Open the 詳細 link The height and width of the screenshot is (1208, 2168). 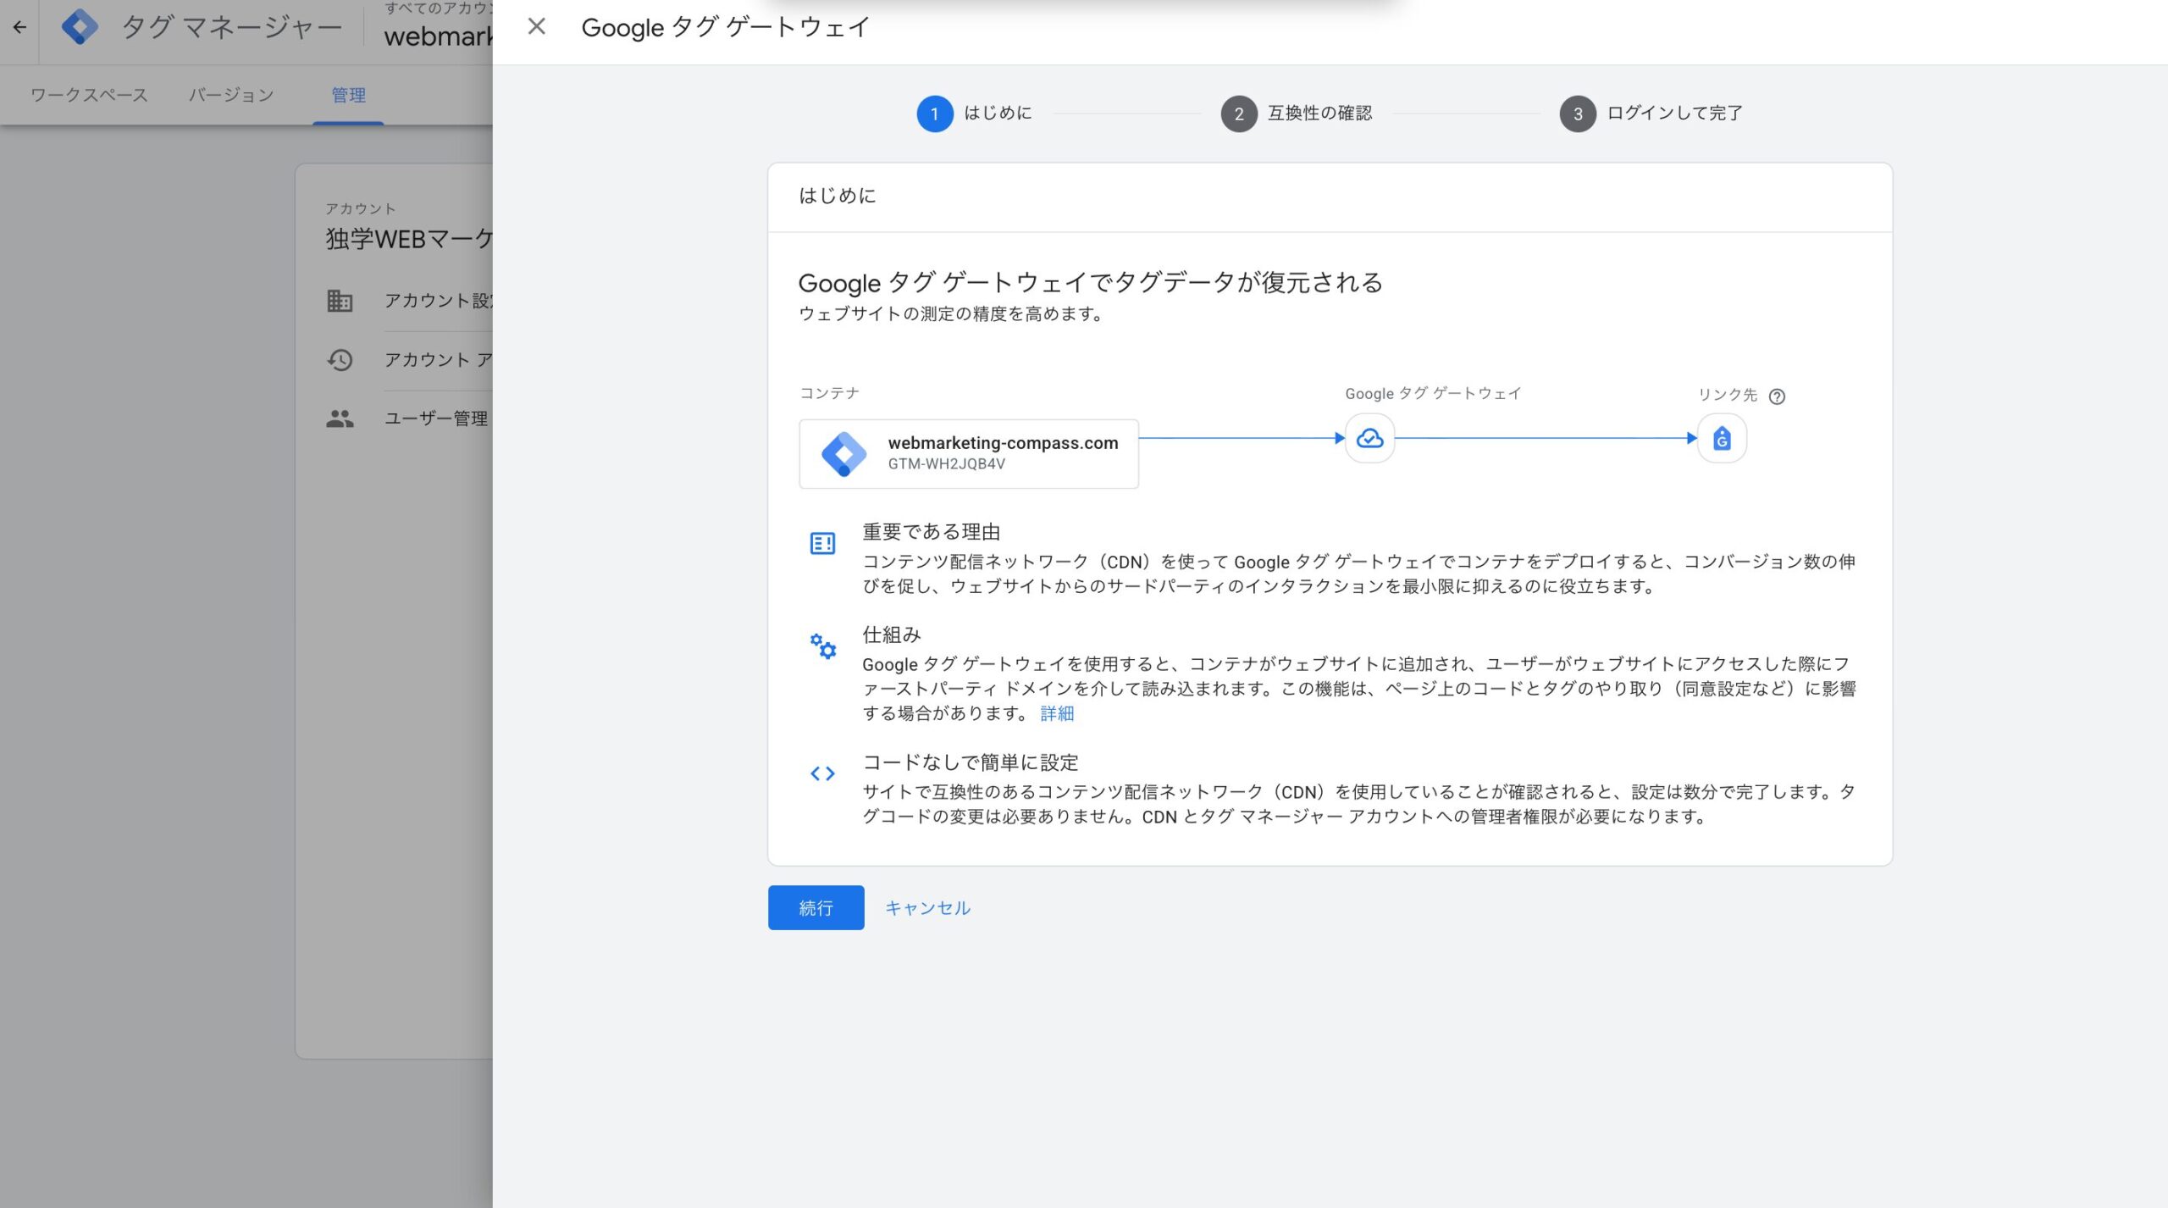pos(1057,713)
